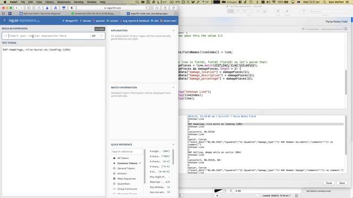Collapse the Match Information panel
Viewport: 353px width, 198px height.
[173, 87]
